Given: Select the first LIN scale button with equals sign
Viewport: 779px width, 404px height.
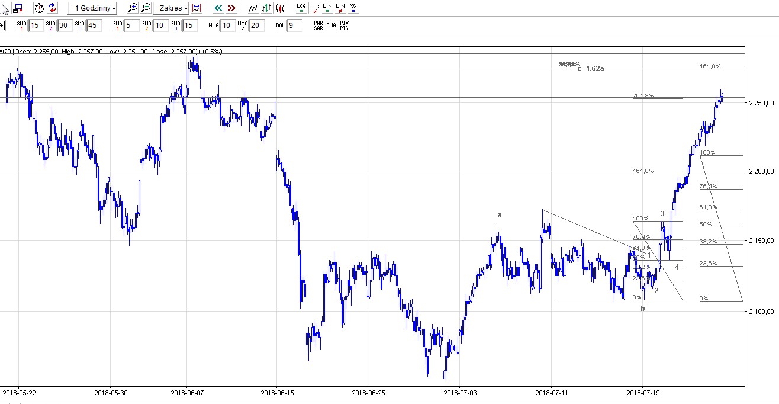Looking at the screenshot, I should coord(327,8).
